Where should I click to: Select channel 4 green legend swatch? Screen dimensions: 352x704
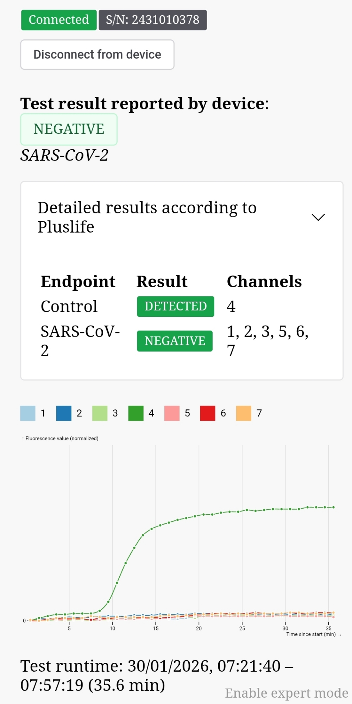(x=136, y=413)
